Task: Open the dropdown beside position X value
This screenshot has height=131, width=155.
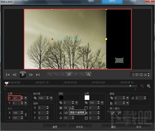Action: (25, 98)
